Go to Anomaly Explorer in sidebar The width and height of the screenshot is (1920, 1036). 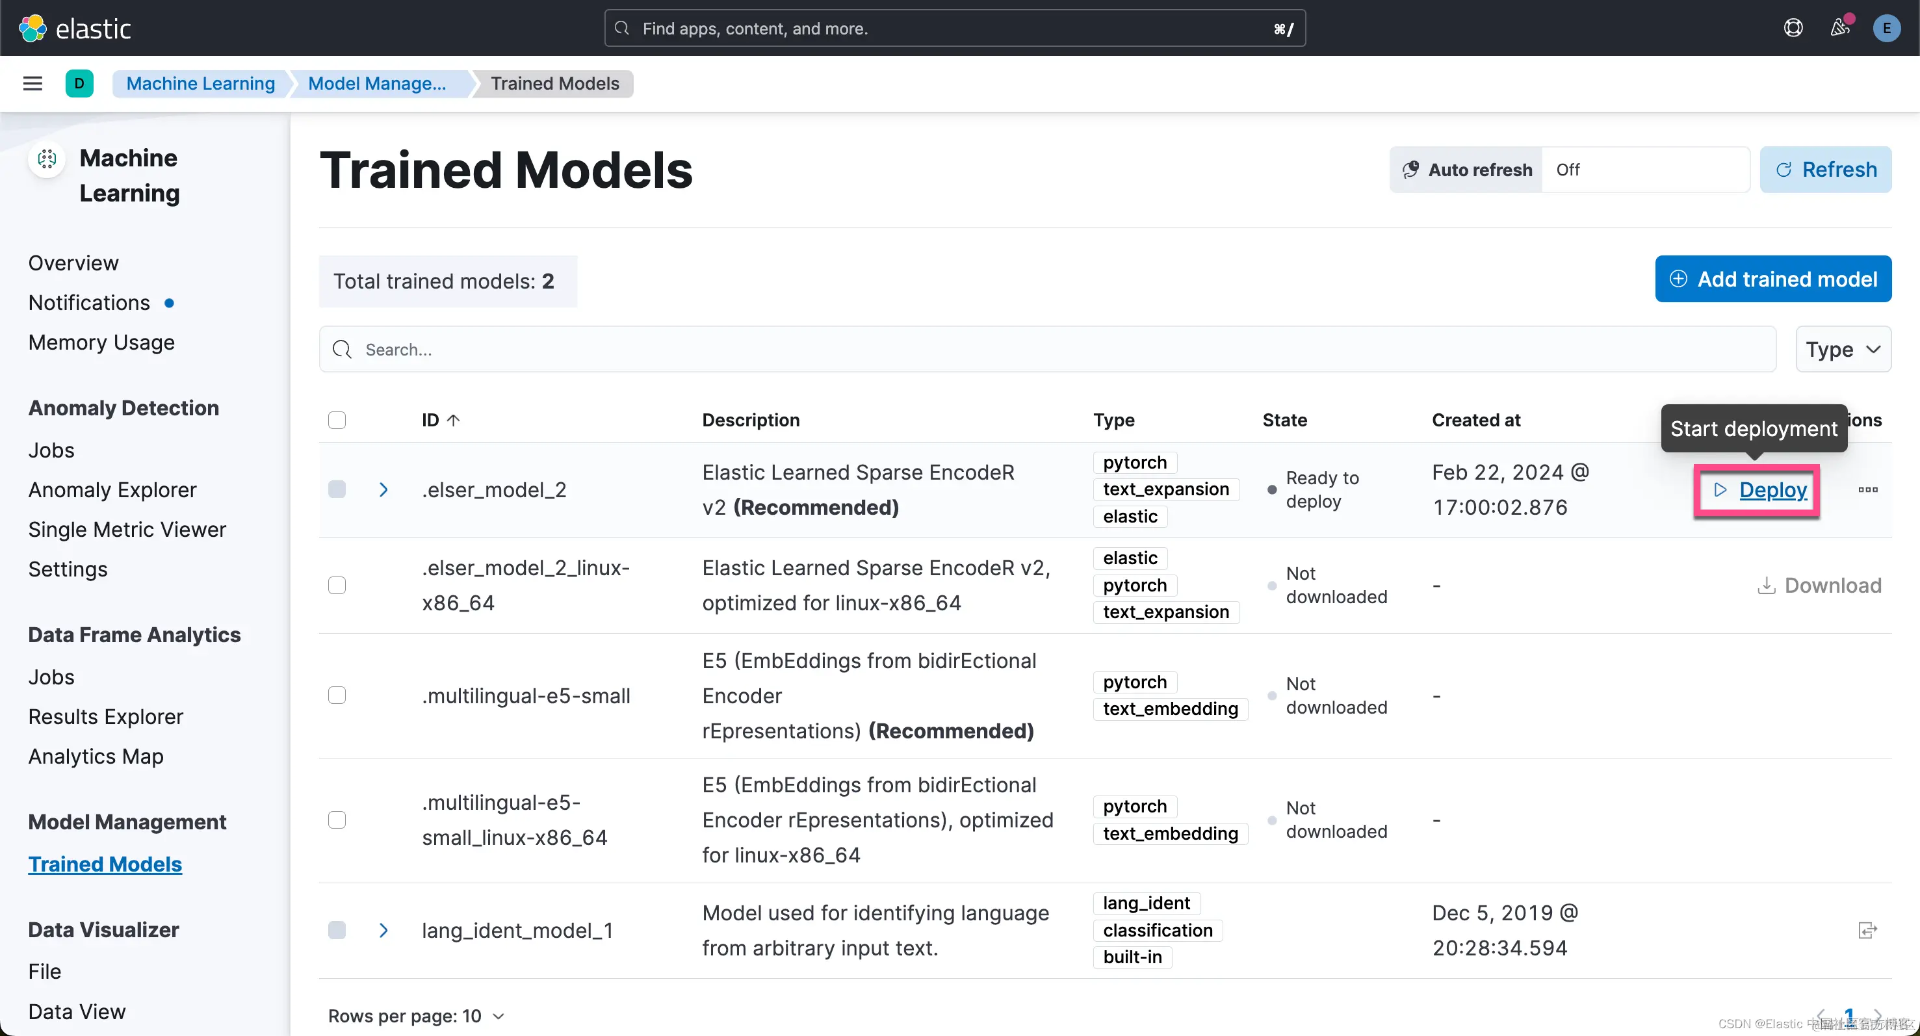point(112,489)
